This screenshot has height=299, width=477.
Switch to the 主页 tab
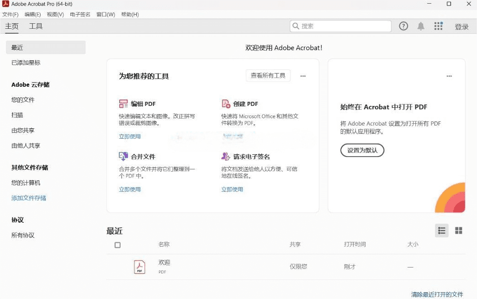(x=12, y=26)
